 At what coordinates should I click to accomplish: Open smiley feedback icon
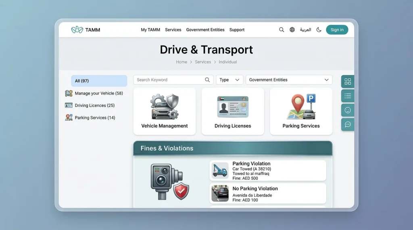click(x=348, y=110)
